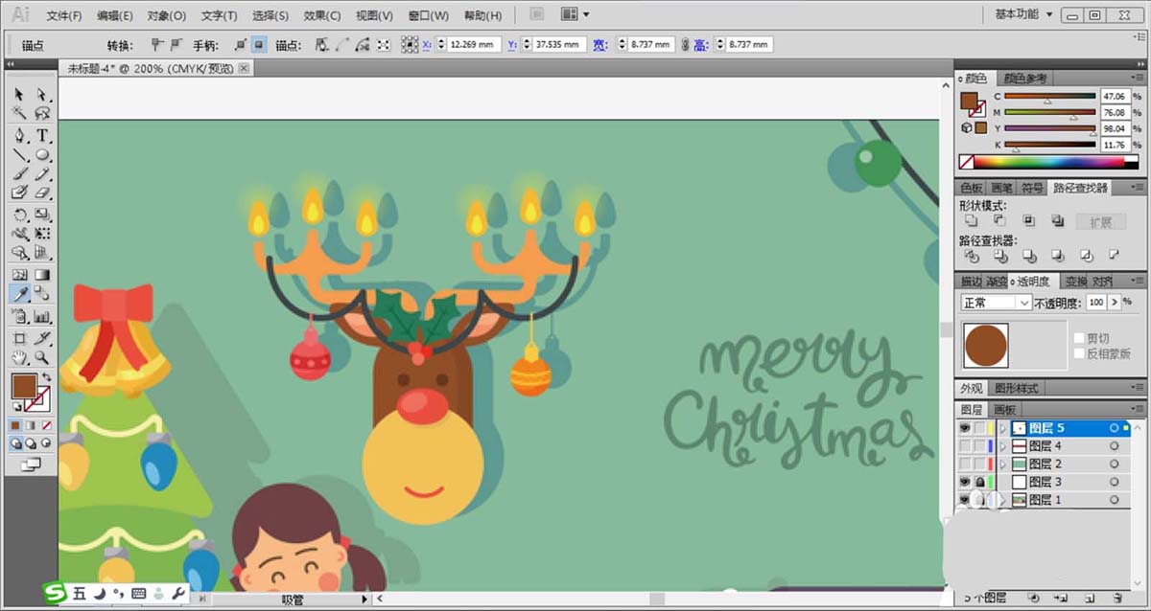1151x611 pixels.
Task: Swap fill and stroke colors arrow
Action: point(45,375)
